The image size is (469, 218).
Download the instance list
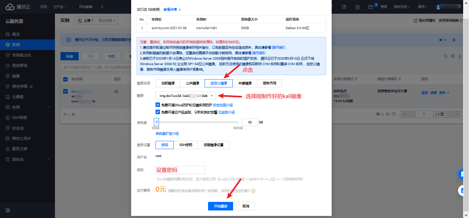point(460,56)
